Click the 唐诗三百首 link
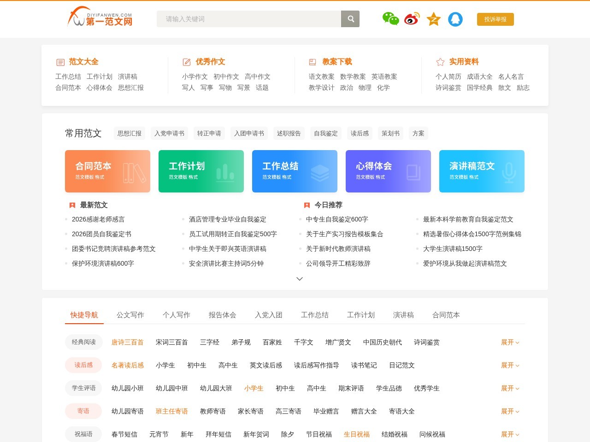Screen dimensions: 590x442 [128, 343]
